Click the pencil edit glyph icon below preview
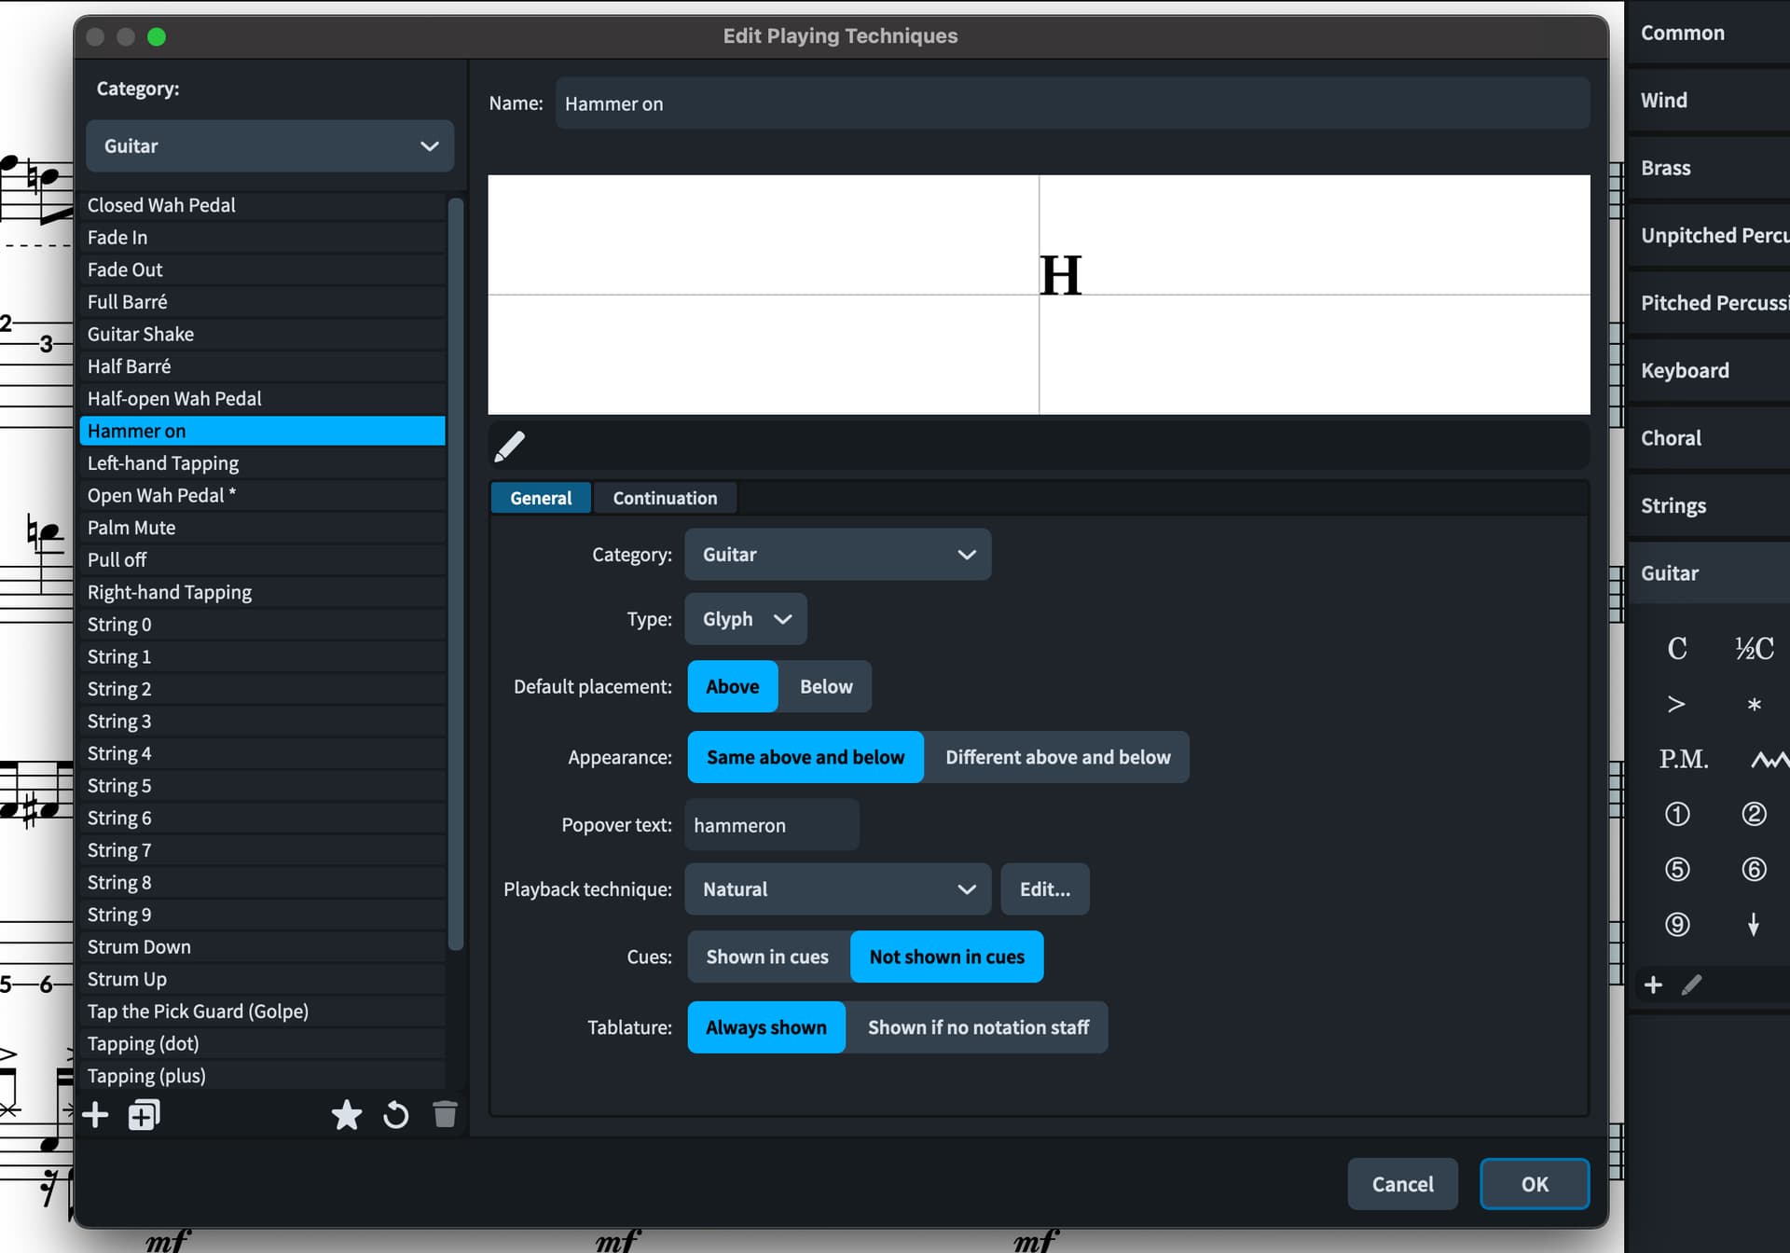The image size is (1790, 1253). 509,447
